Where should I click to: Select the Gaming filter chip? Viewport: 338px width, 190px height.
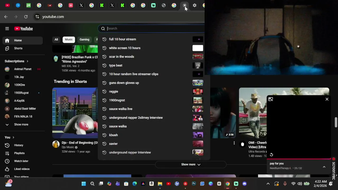84,40
